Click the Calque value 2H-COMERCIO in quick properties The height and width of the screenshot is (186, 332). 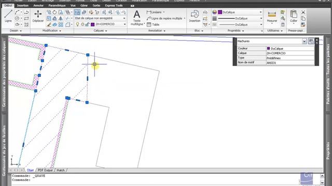click(x=290, y=53)
